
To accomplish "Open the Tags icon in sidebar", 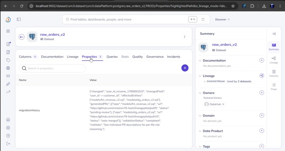I will 8,60.
